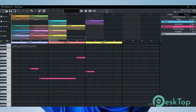Sort arpeggios with the sort icon

193,31
